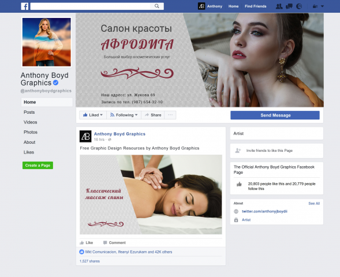Click the blue like reaction icon
The height and width of the screenshot is (277, 340).
tap(81, 252)
